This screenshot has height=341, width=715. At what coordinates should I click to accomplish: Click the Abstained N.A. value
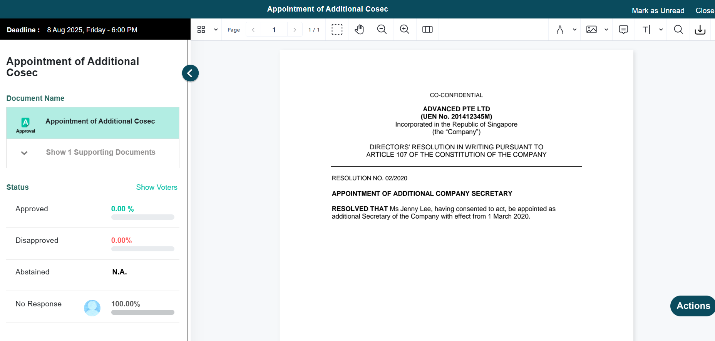point(120,272)
